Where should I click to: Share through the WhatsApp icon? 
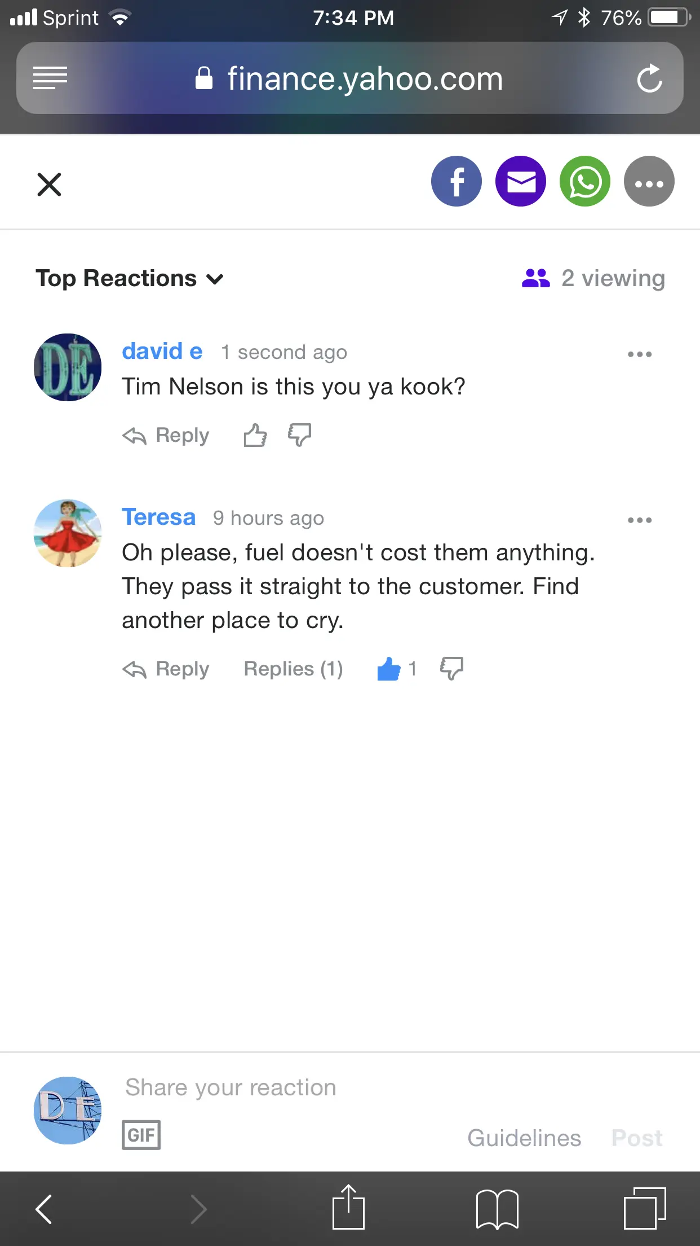tap(584, 182)
